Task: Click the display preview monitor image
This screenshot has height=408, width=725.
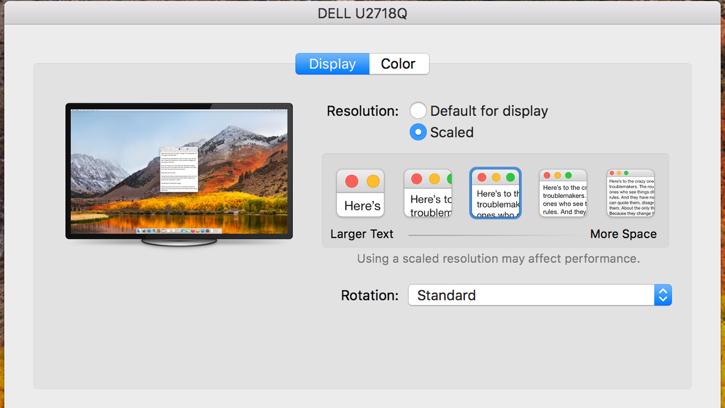Action: (x=179, y=175)
